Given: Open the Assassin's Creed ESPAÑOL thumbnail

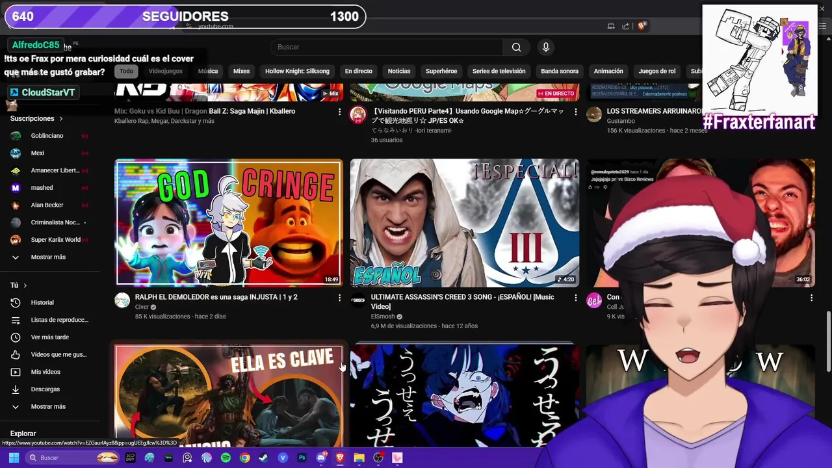Looking at the screenshot, I should pos(464,222).
